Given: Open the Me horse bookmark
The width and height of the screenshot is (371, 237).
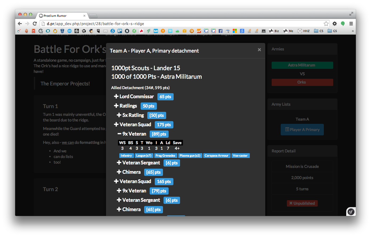Looking at the screenshot, I should (288, 31).
